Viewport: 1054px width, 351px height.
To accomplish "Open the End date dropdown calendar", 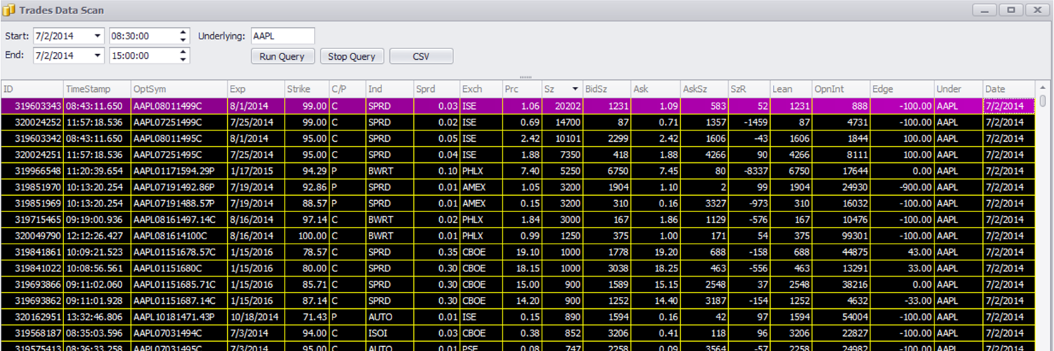I will (x=97, y=55).
